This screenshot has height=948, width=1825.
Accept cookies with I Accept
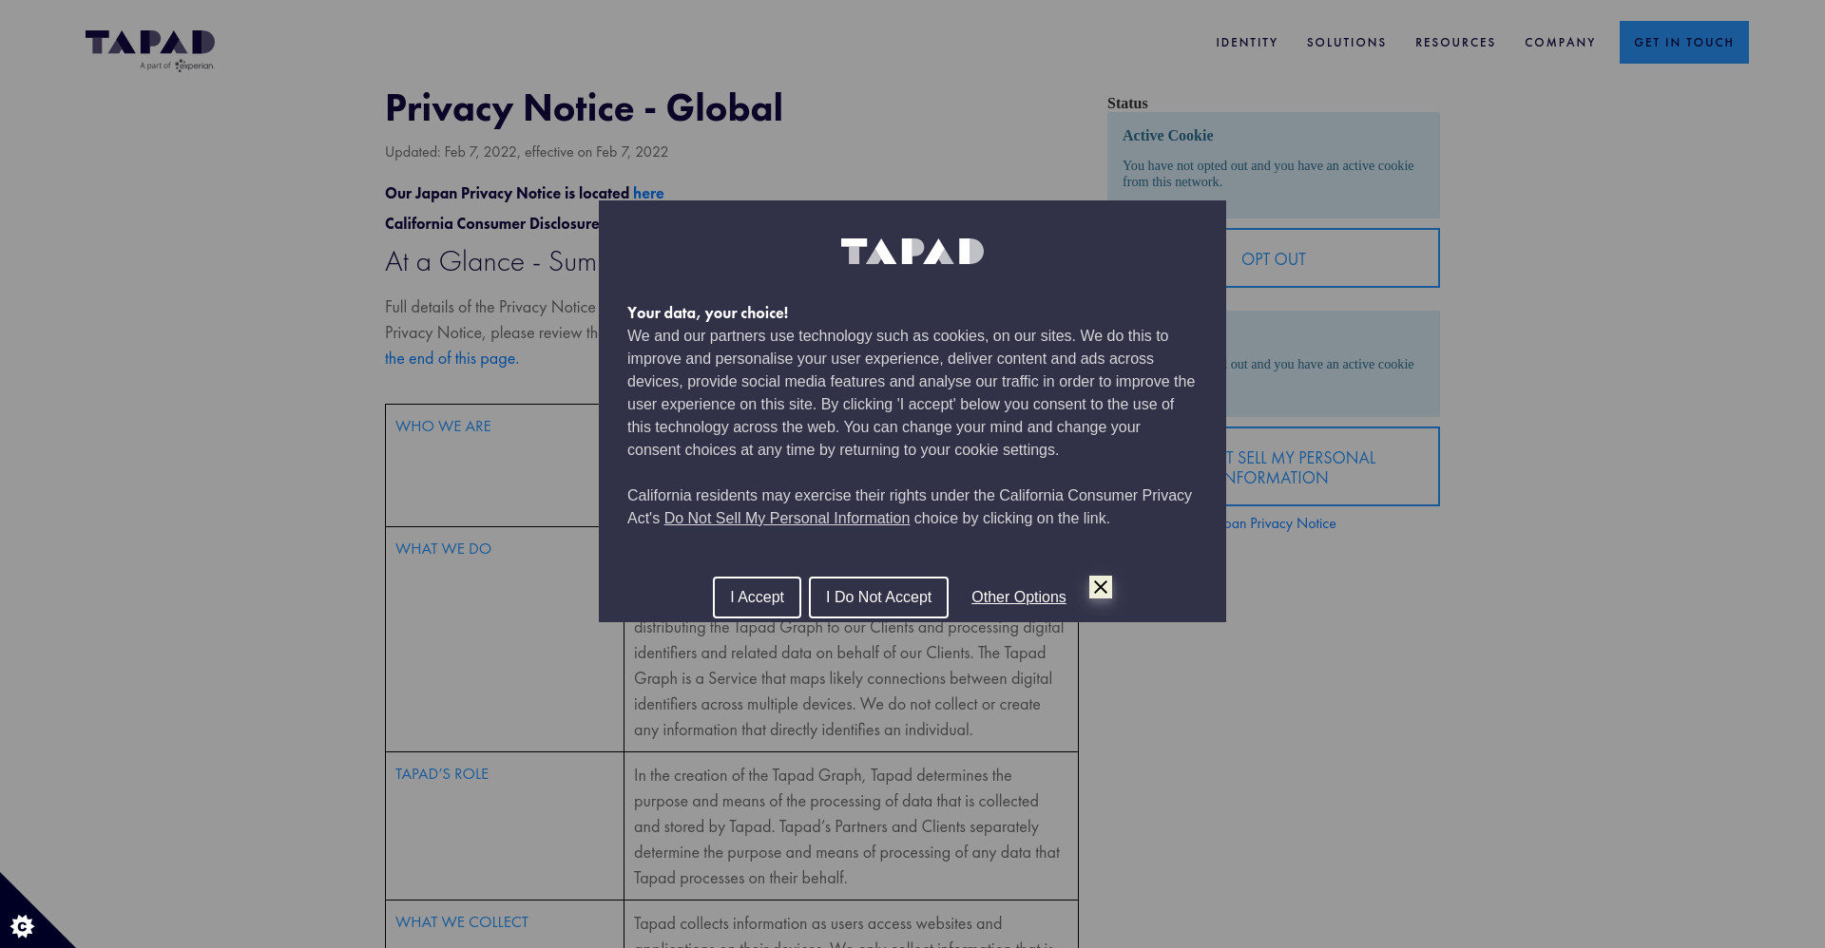757,597
